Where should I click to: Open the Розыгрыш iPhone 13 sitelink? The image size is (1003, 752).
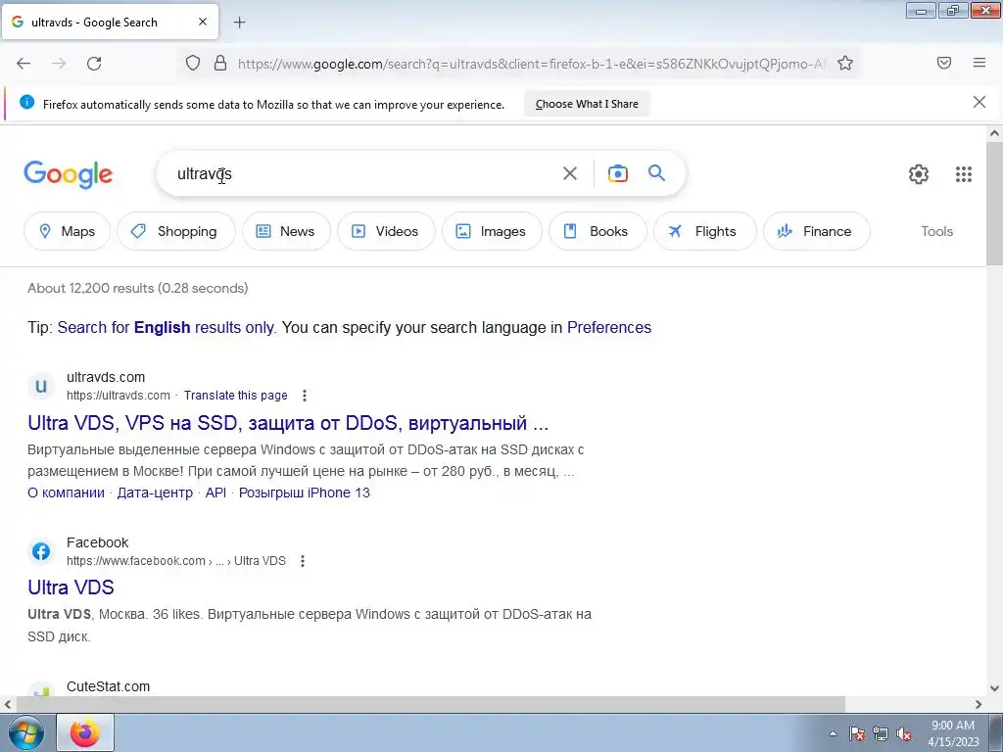click(305, 493)
